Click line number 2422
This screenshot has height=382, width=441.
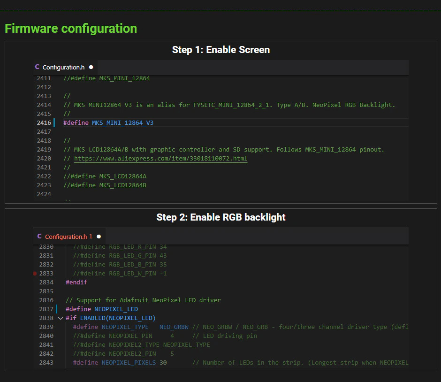pyautogui.click(x=44, y=176)
